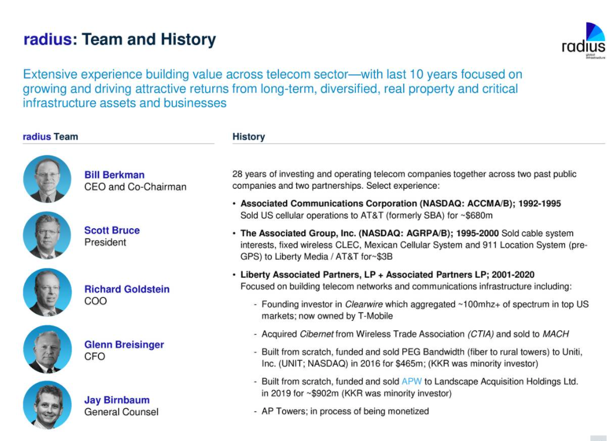Click the sentence starting 28 years of investing
Viewport: 612px width, 441px height.
click(x=404, y=179)
